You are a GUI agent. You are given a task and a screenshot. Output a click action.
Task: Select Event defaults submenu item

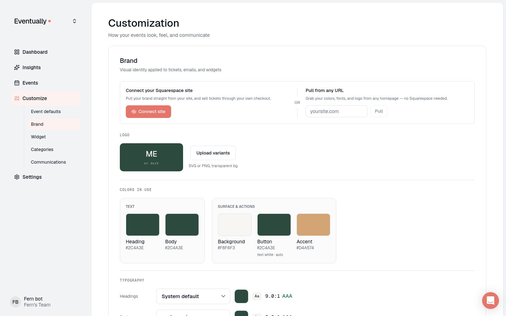(x=54, y=112)
